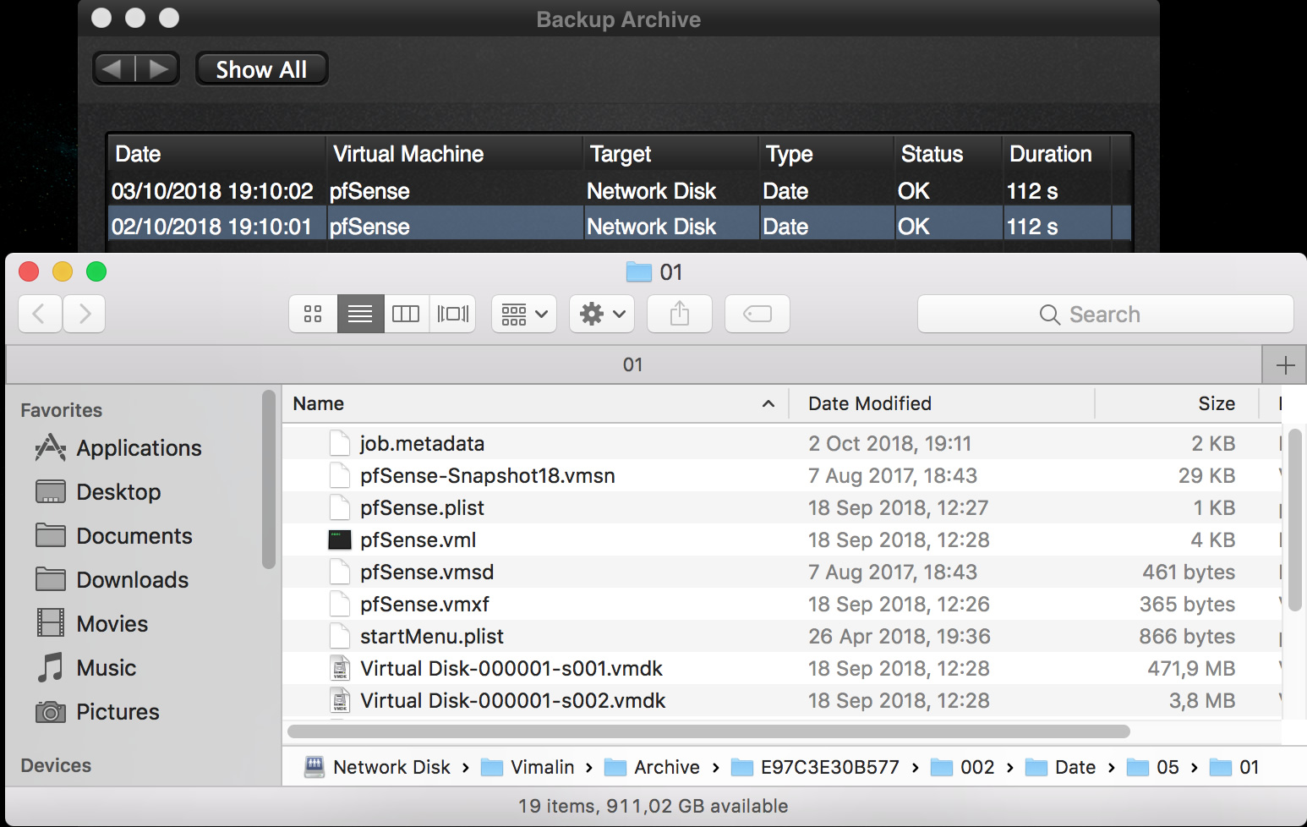This screenshot has width=1307, height=827.
Task: Click the Share toolbar icon
Action: coord(680,314)
